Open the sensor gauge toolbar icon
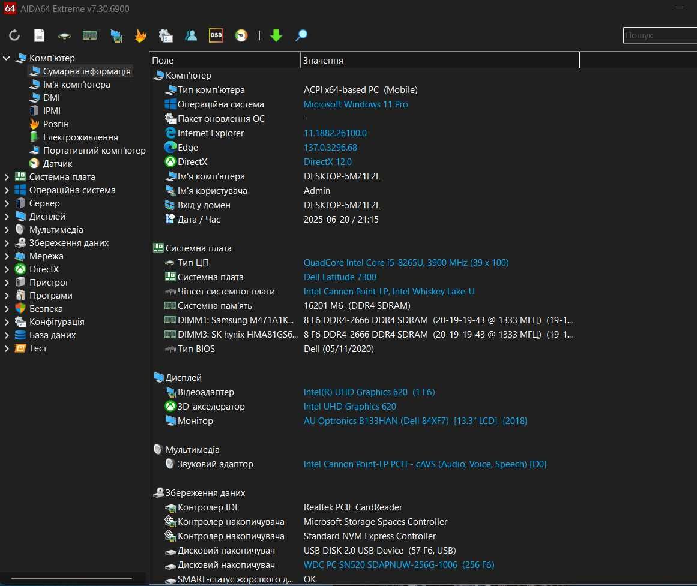 pos(241,35)
